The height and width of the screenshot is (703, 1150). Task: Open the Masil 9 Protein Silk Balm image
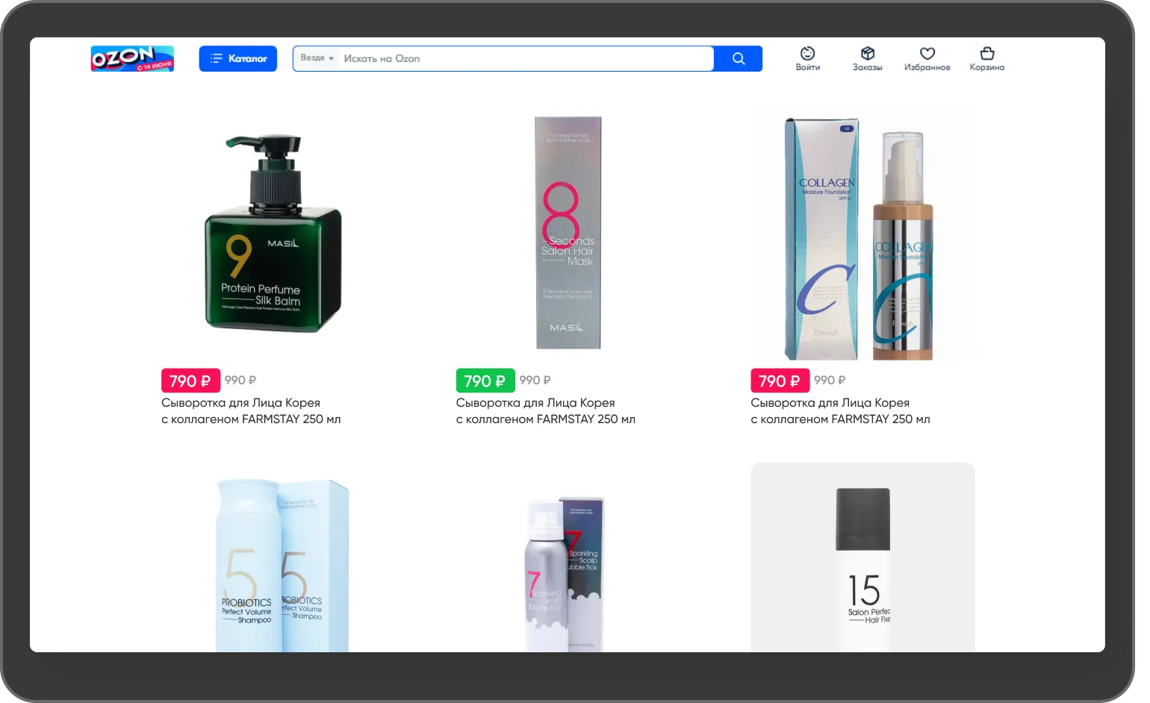[x=273, y=233]
